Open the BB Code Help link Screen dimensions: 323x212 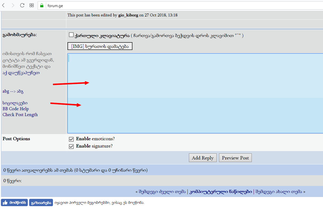(x=16, y=109)
